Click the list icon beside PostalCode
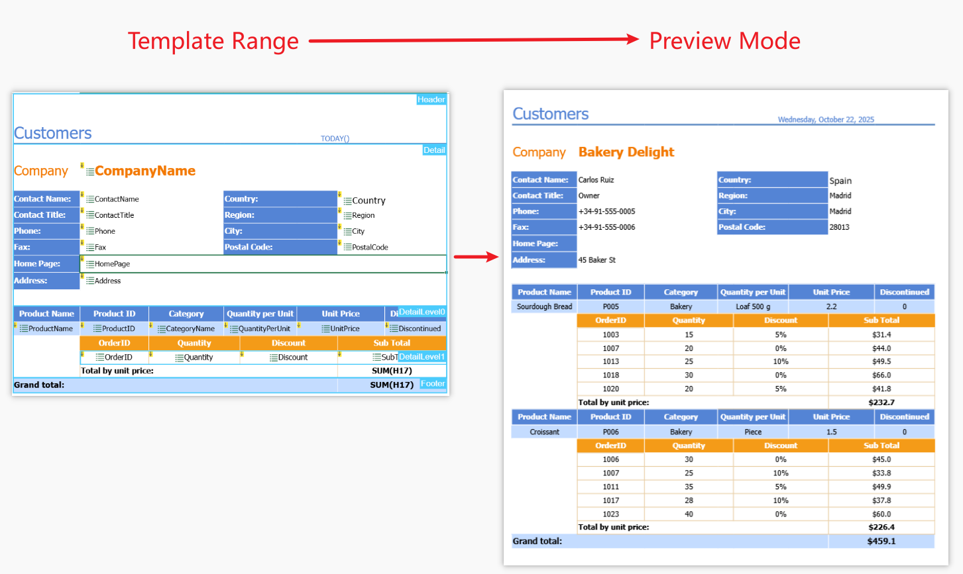This screenshot has height=574, width=963. (347, 248)
